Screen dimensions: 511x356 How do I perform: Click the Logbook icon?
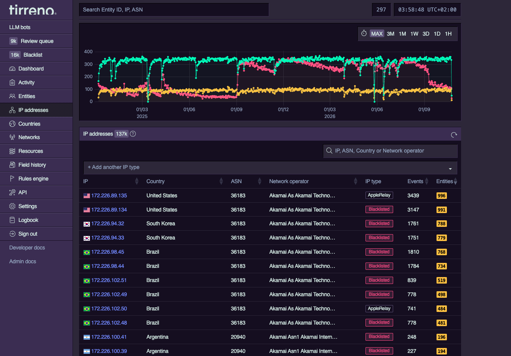tap(12, 220)
